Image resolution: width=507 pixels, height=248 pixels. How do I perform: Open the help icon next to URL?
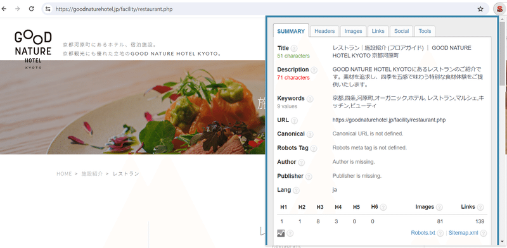(x=294, y=120)
